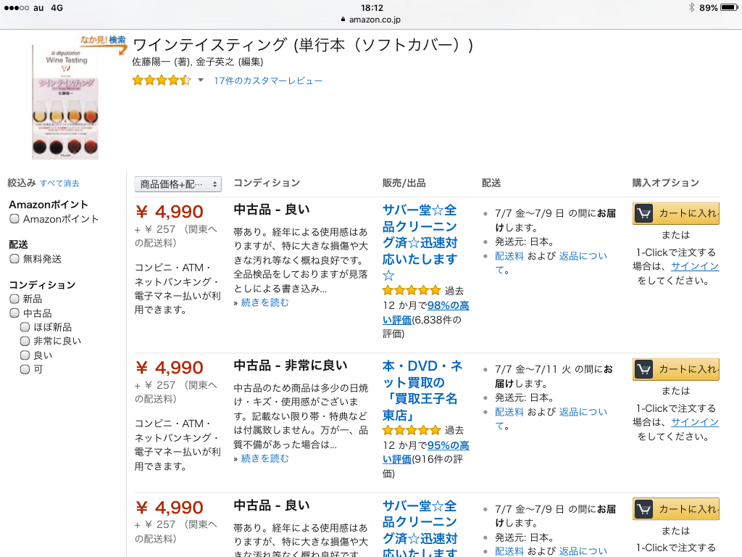Screen dimensions: 742x557
Task: Check the 無料発送 free shipping filter
Action: point(14,259)
